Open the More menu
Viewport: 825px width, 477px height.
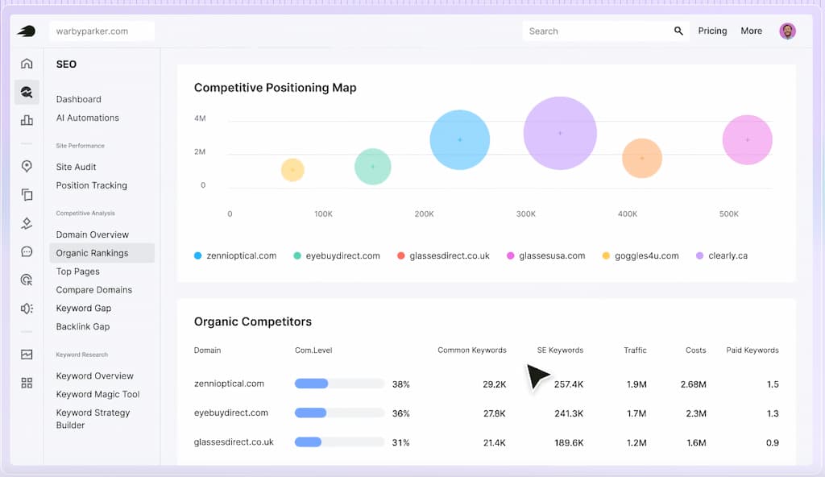pos(752,31)
